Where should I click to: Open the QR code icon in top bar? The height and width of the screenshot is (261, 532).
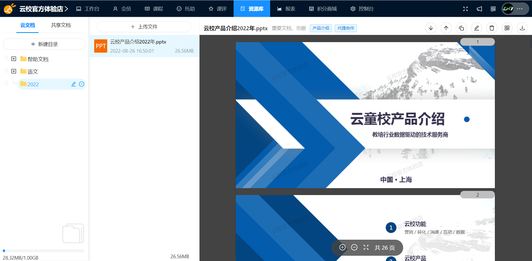[493, 9]
